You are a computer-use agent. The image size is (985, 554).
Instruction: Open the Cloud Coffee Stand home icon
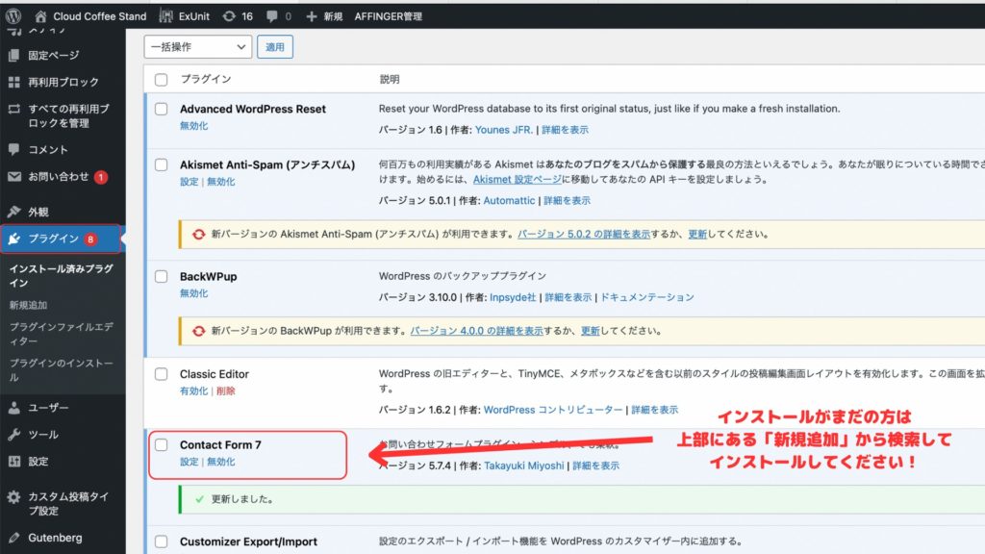pos(40,16)
